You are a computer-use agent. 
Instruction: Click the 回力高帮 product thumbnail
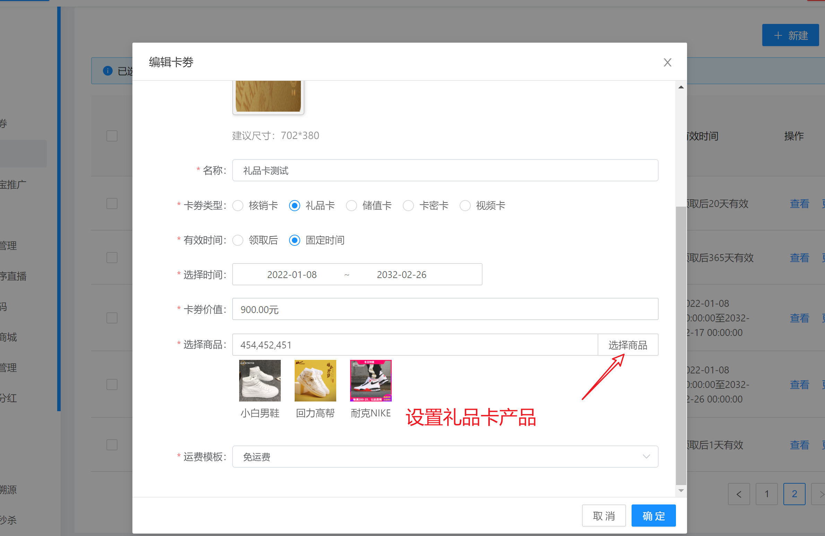[315, 380]
